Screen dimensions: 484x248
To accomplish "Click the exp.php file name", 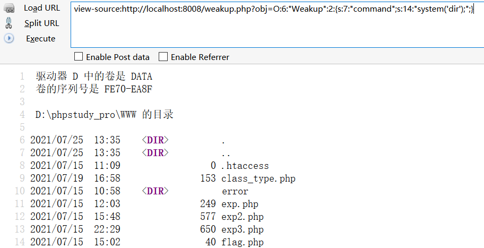I will [x=240, y=204].
